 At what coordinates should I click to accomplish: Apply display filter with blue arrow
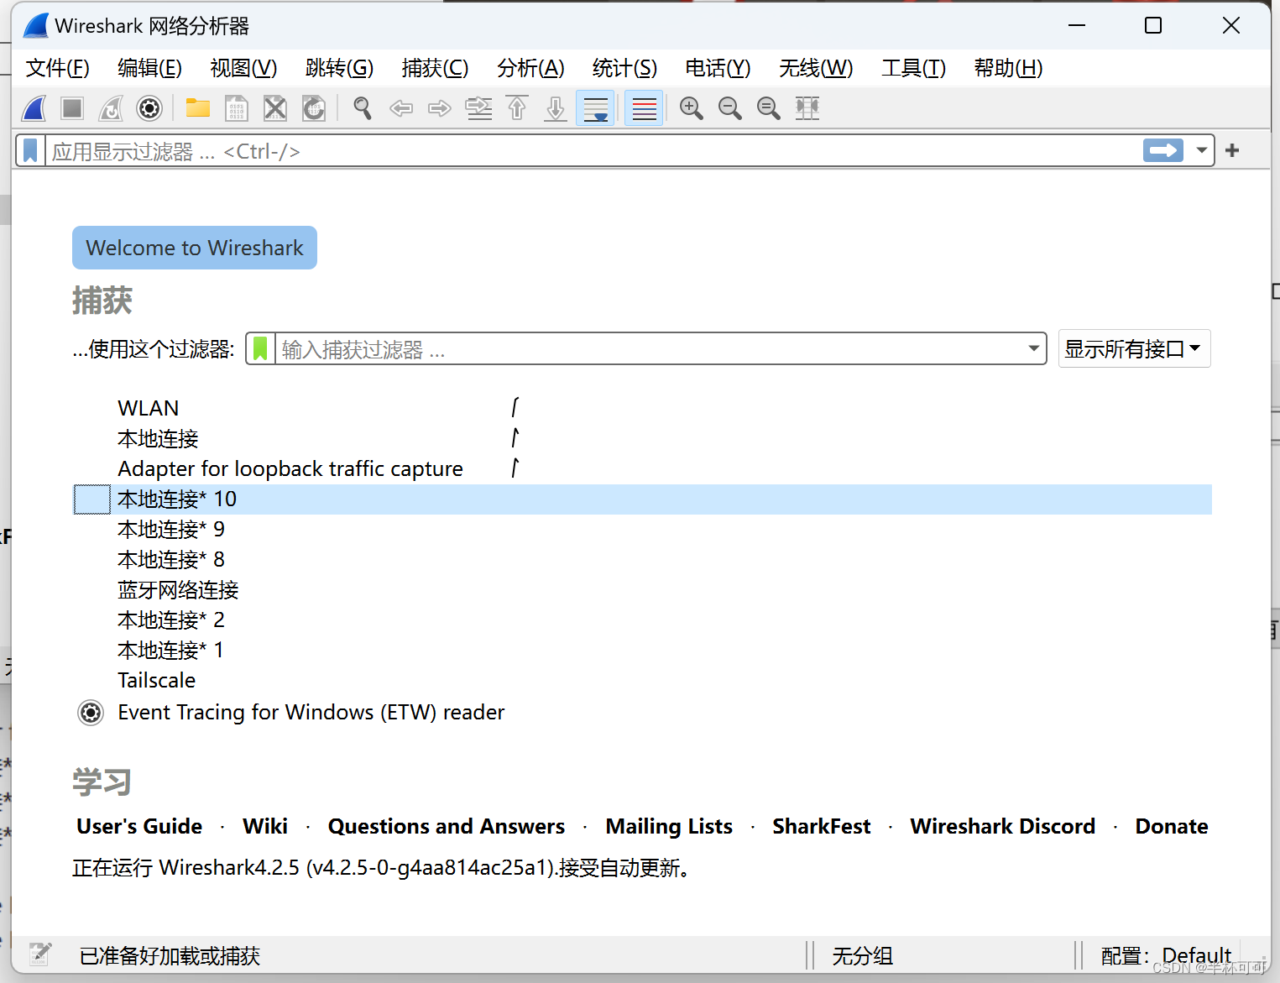click(x=1163, y=150)
